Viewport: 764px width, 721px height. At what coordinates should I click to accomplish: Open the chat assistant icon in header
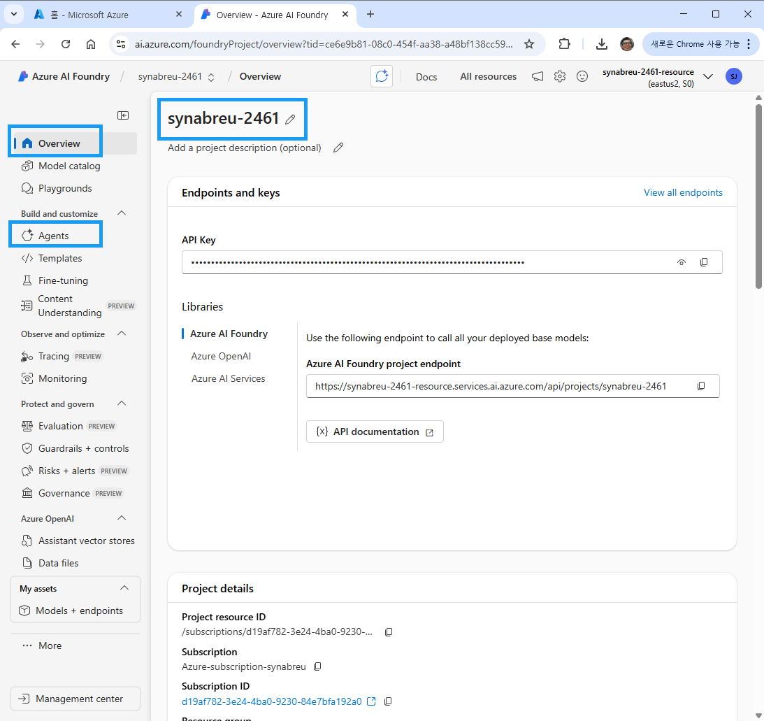point(382,76)
